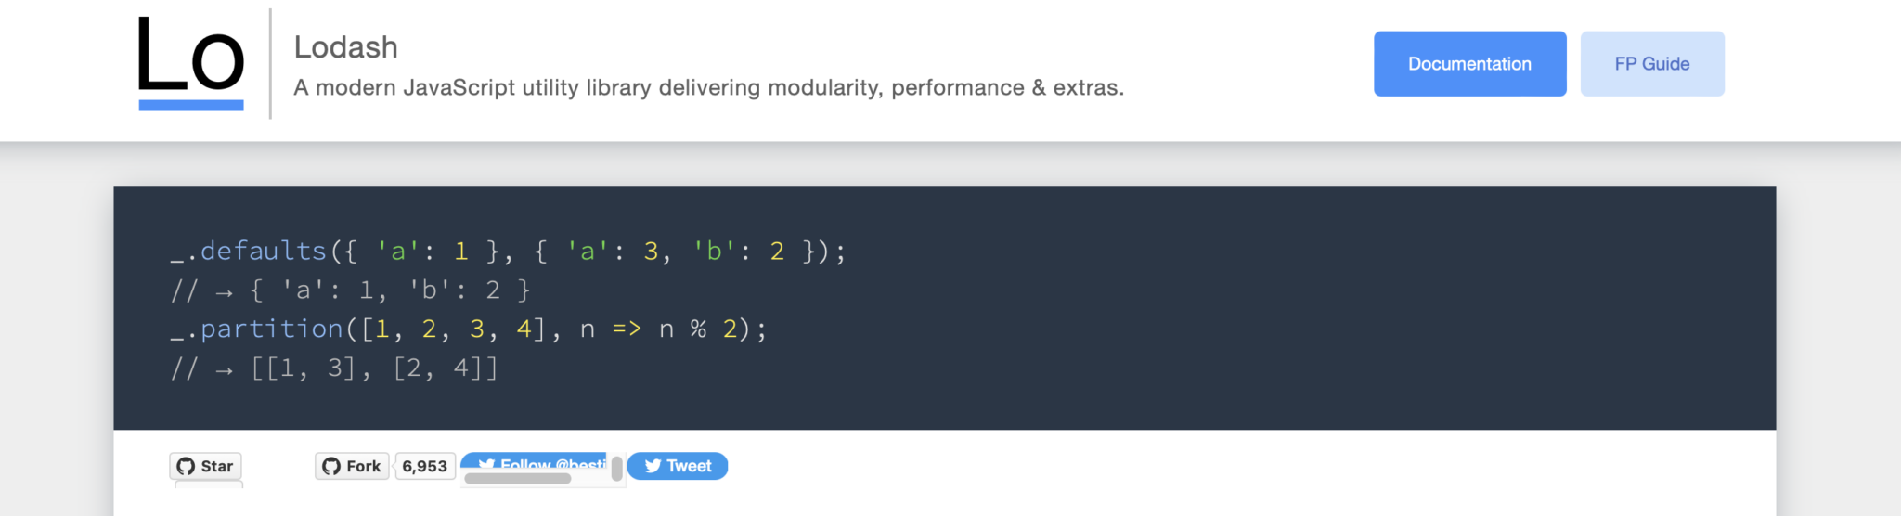Click the Lodash "Lo" logo

(x=191, y=63)
